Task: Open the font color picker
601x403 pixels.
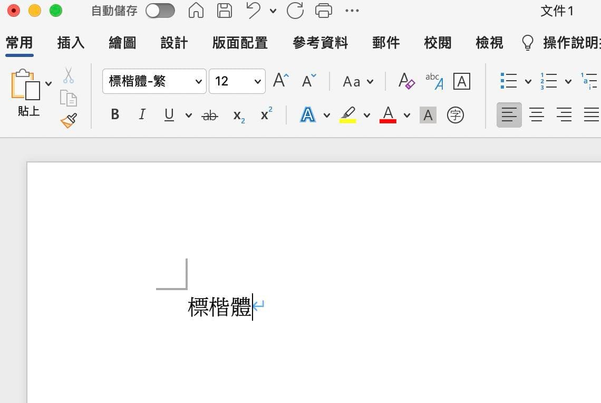Action: click(x=387, y=115)
